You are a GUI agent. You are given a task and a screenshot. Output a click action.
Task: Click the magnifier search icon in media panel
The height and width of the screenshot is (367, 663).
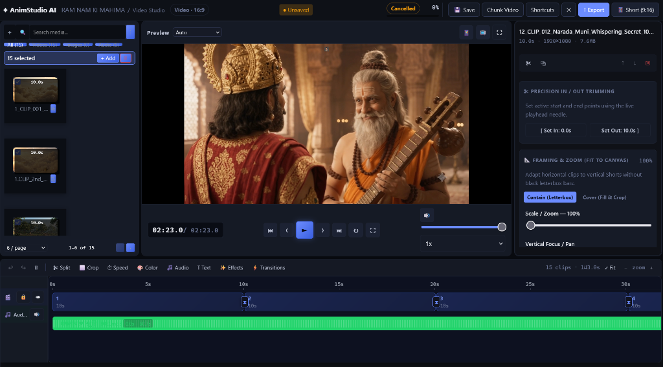(x=23, y=32)
